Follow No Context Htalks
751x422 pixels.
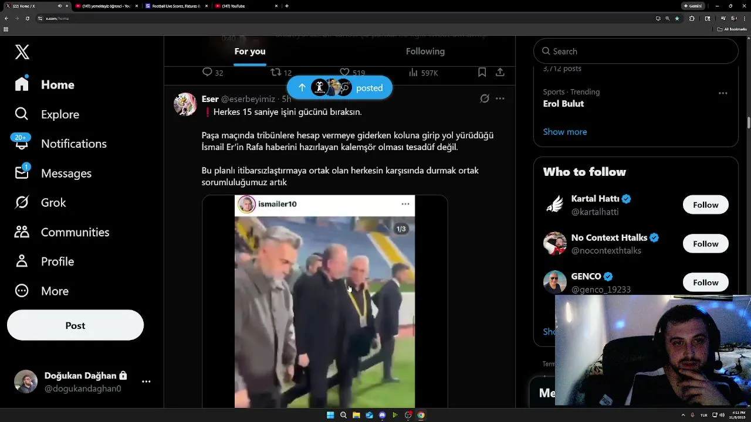click(705, 243)
